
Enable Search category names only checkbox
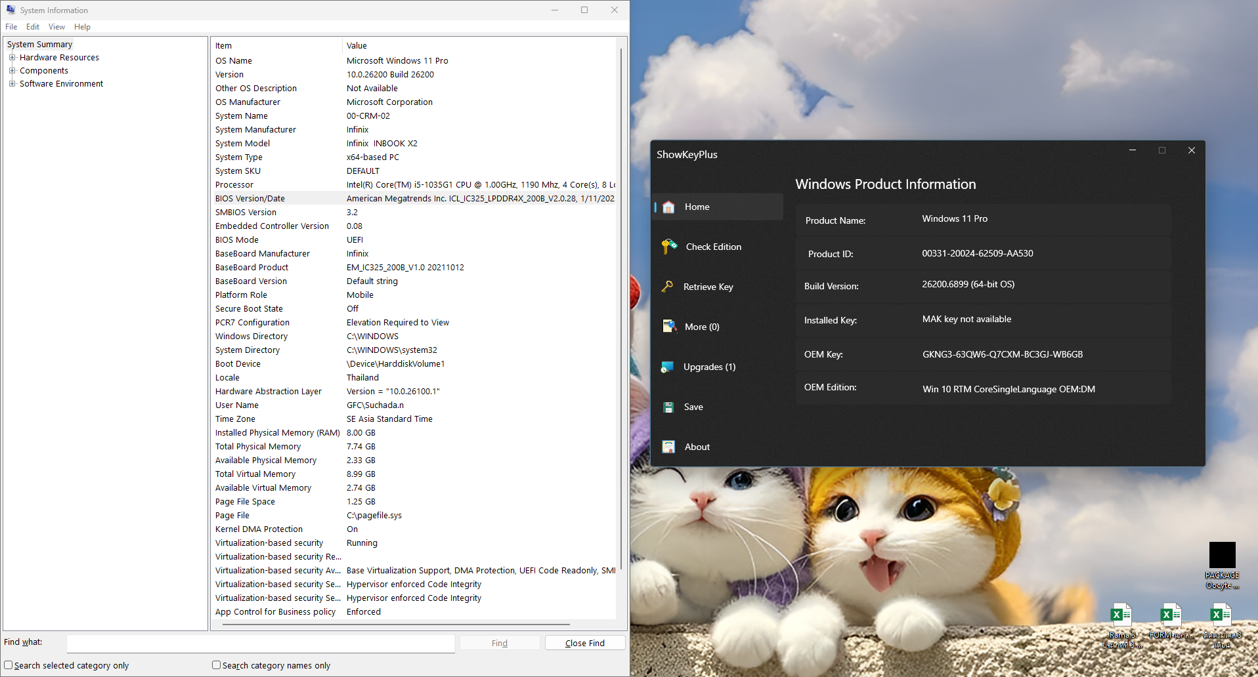coord(216,665)
